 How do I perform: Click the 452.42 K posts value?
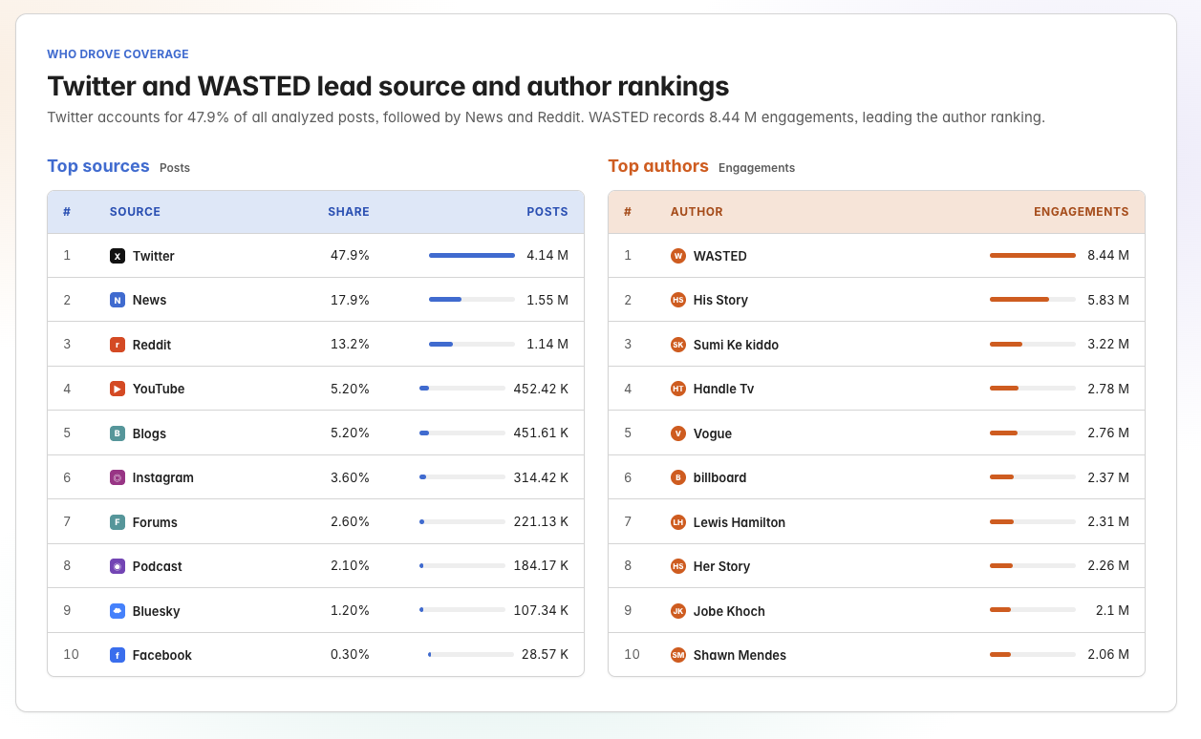coord(541,389)
